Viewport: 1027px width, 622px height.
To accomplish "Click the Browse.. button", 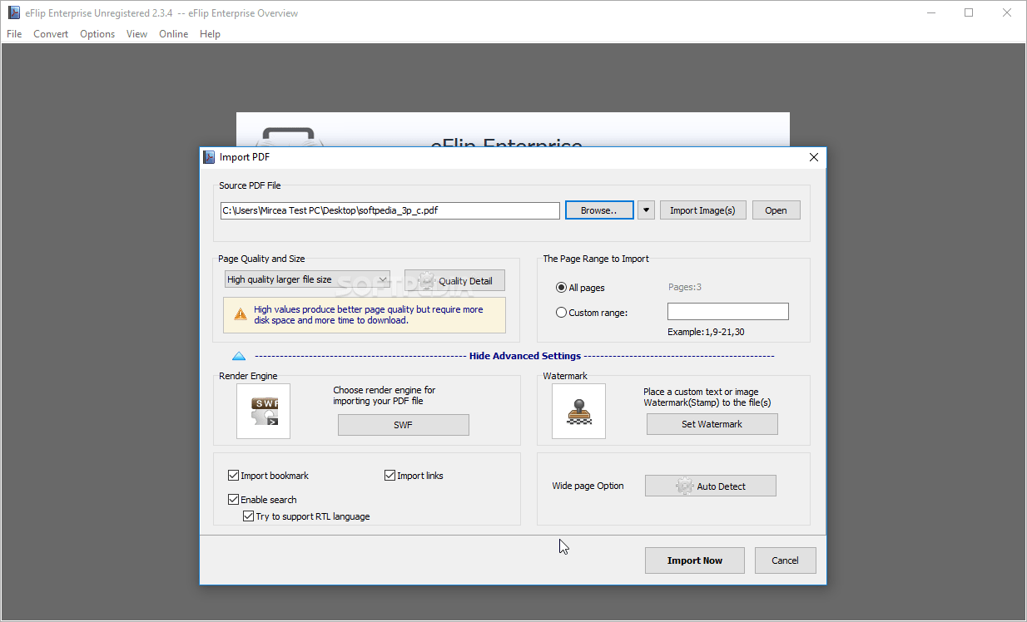I will click(x=599, y=210).
